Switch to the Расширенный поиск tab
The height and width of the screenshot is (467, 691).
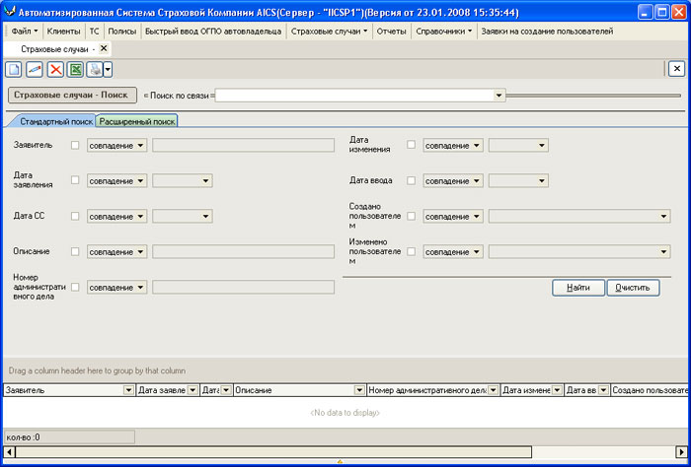pyautogui.click(x=137, y=121)
